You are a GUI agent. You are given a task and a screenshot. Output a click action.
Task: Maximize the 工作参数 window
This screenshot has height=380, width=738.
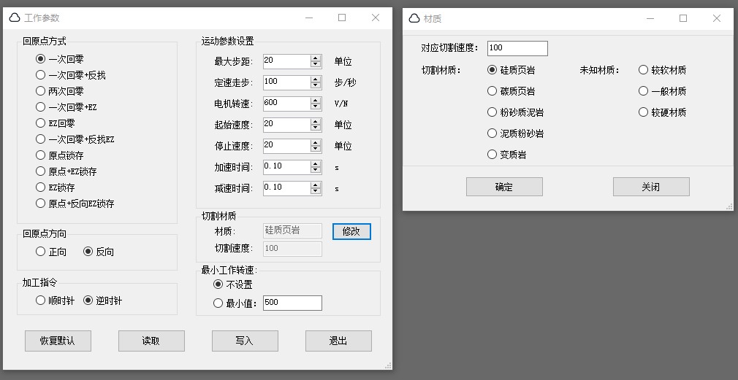coord(342,18)
